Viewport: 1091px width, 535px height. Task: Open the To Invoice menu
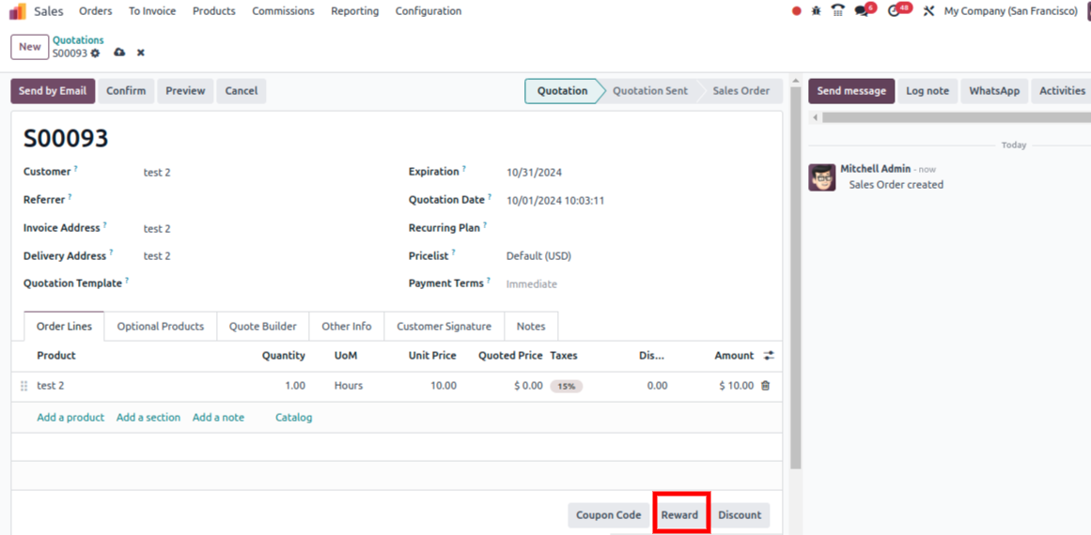click(152, 11)
